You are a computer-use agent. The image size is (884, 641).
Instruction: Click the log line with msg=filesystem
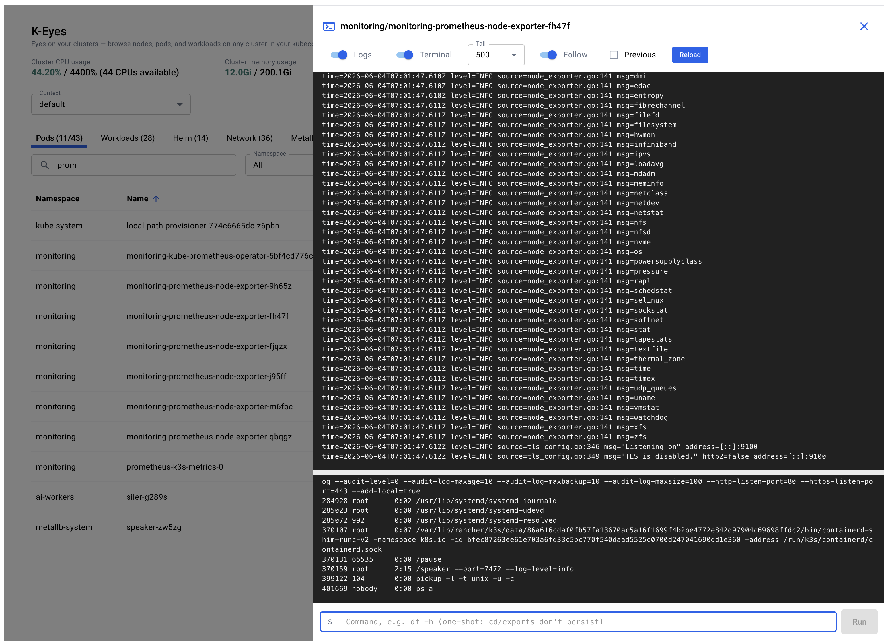(x=499, y=125)
